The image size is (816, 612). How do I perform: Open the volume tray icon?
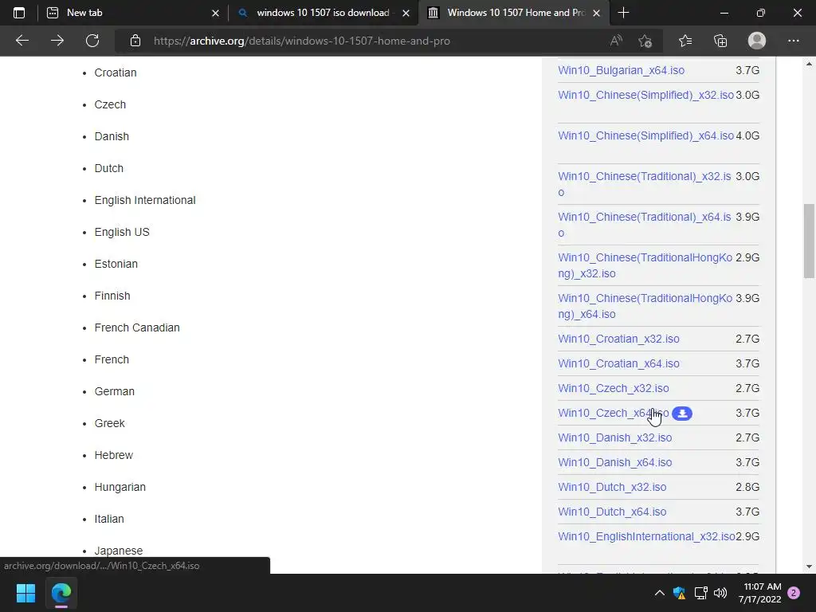click(720, 593)
